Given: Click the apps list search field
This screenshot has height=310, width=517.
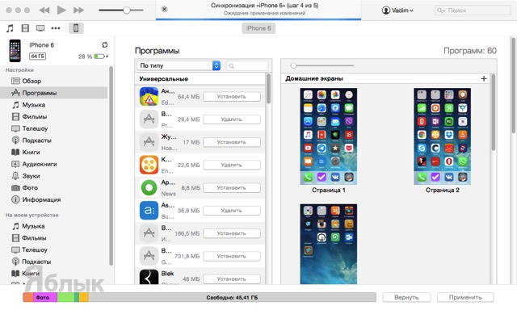Looking at the screenshot, I should pos(247,65).
